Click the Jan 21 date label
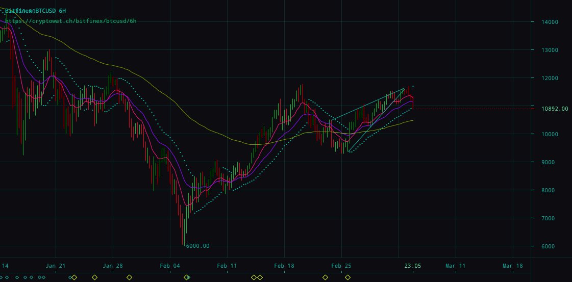This screenshot has height=282, width=572. [56, 266]
